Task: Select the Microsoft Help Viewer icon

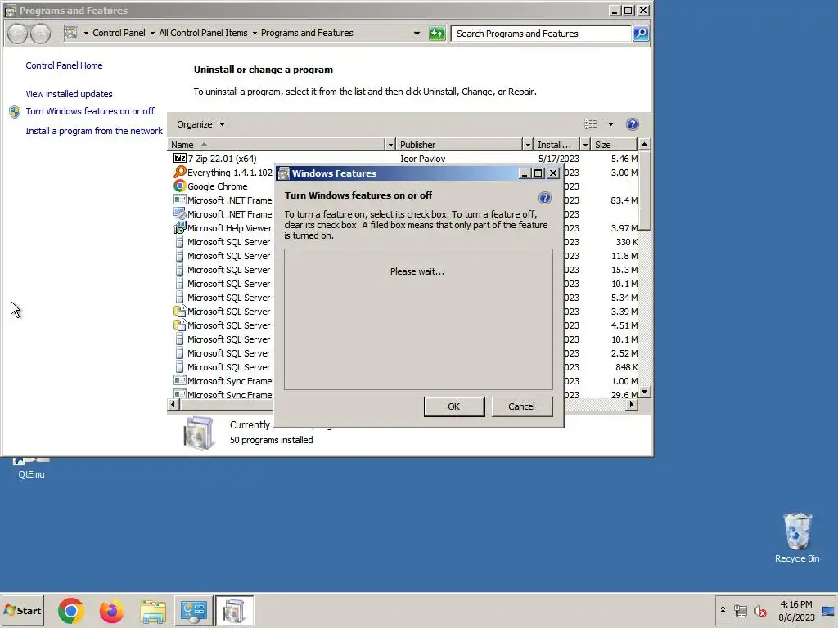Action: [x=179, y=227]
